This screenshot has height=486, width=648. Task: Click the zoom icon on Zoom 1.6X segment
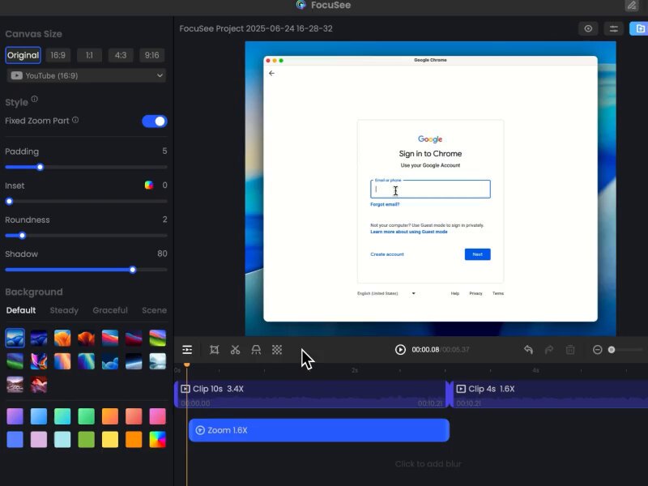tap(200, 431)
